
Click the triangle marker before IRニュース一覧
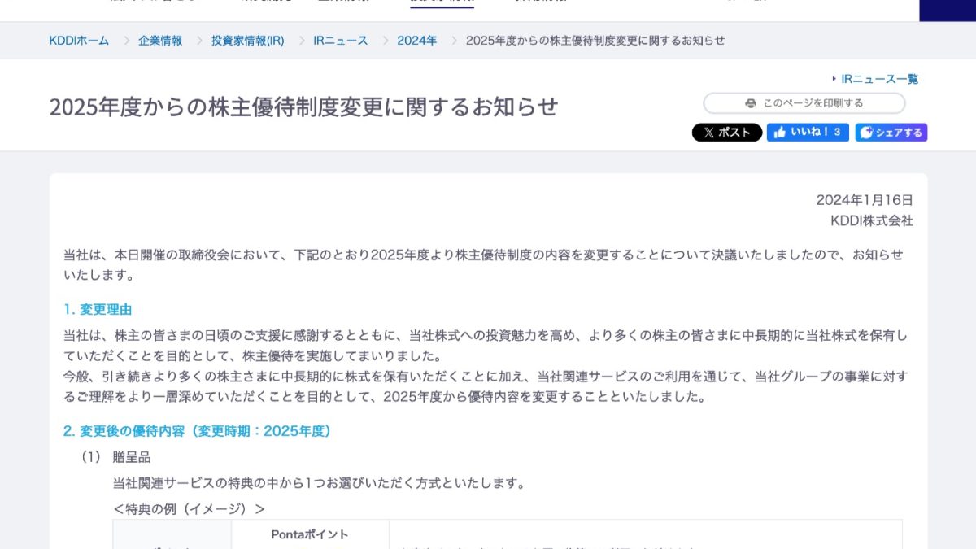834,78
